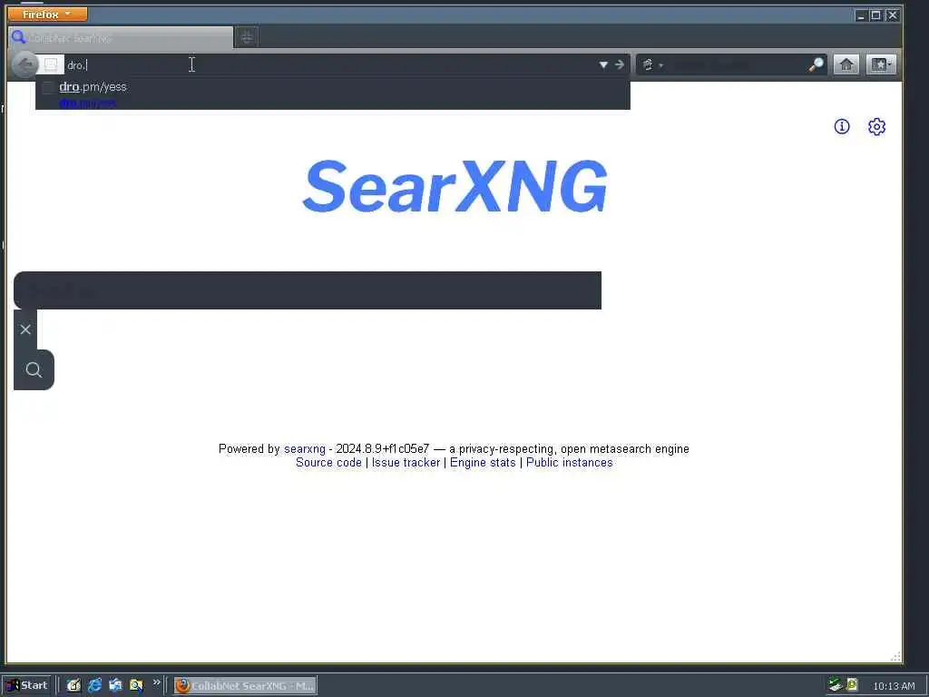The image size is (929, 697).
Task: Click the network tray icon
Action: pos(836,685)
